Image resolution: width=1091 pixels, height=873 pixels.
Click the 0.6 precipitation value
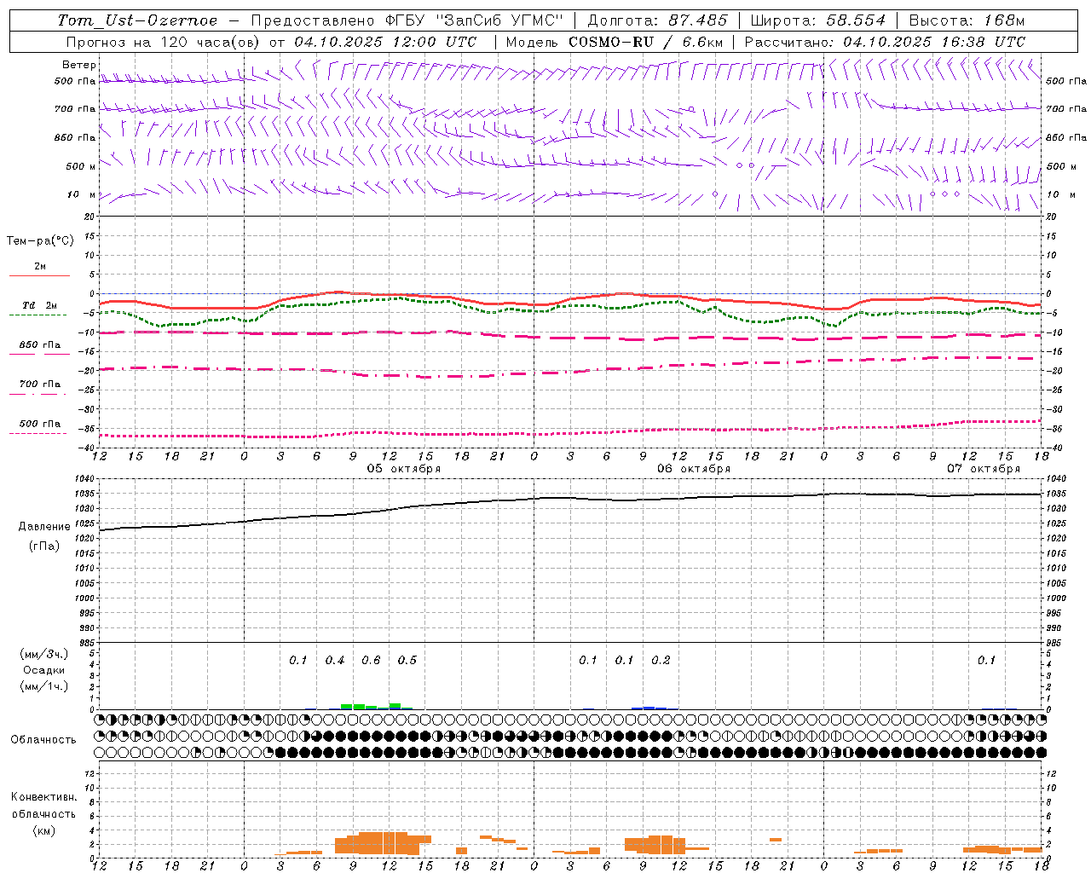coord(371,661)
